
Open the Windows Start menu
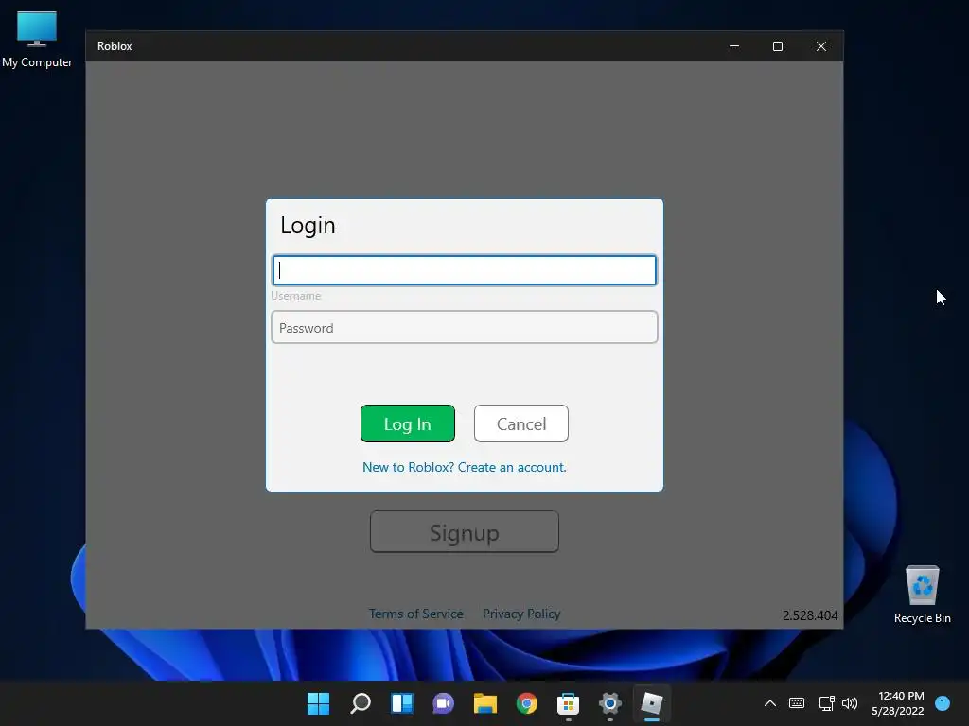point(318,703)
